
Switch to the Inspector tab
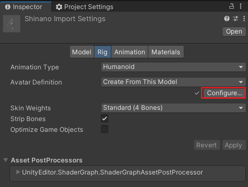coord(25,7)
